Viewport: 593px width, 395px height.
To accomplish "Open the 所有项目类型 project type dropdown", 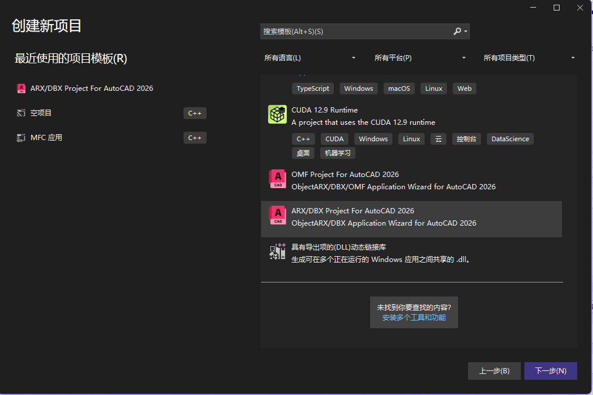I will (529, 58).
